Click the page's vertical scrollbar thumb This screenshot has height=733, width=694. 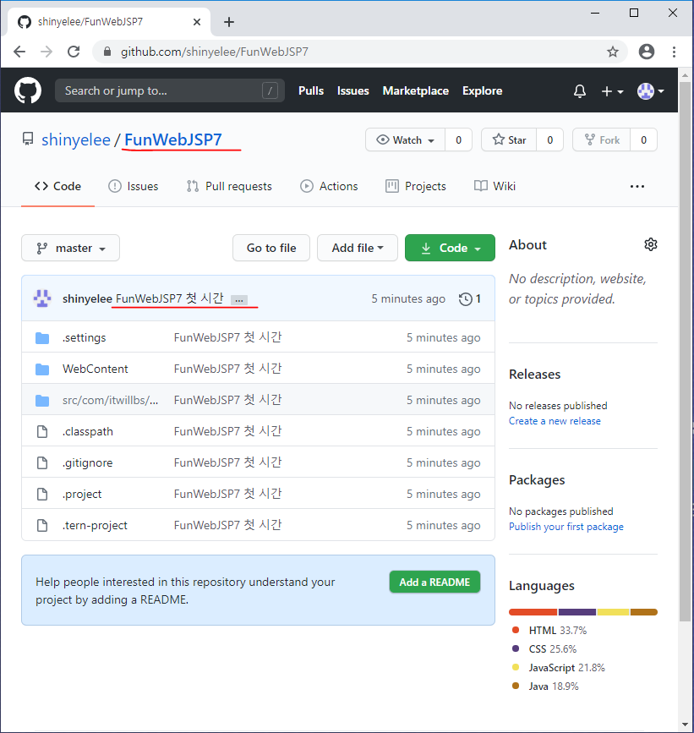(685, 351)
